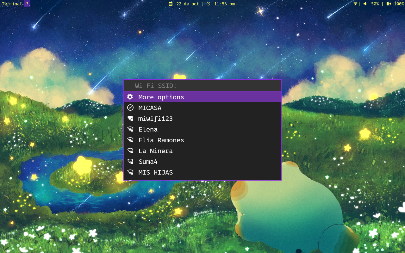Mute audio via the speaker icon
The width and height of the screenshot is (405, 253).
(365, 3)
